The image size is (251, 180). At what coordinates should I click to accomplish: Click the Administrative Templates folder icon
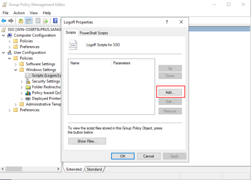(x=22, y=104)
